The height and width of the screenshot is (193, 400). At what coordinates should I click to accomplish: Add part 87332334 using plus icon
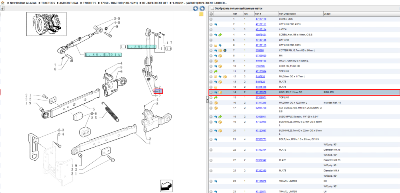pyautogui.click(x=211, y=150)
